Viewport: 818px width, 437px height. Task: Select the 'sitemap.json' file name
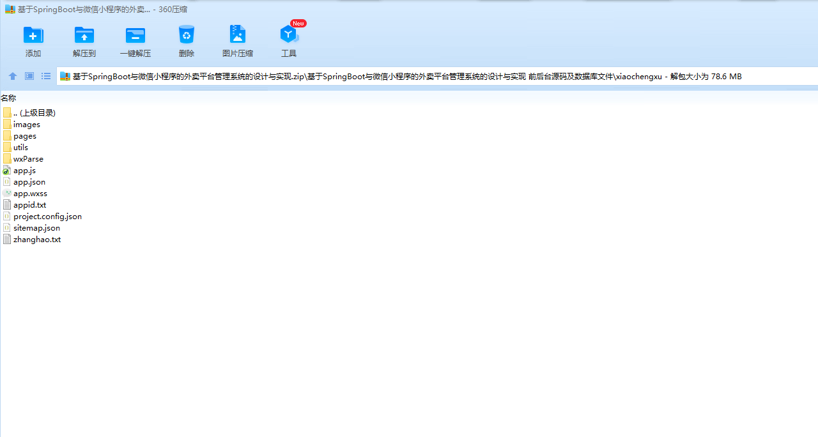click(37, 228)
